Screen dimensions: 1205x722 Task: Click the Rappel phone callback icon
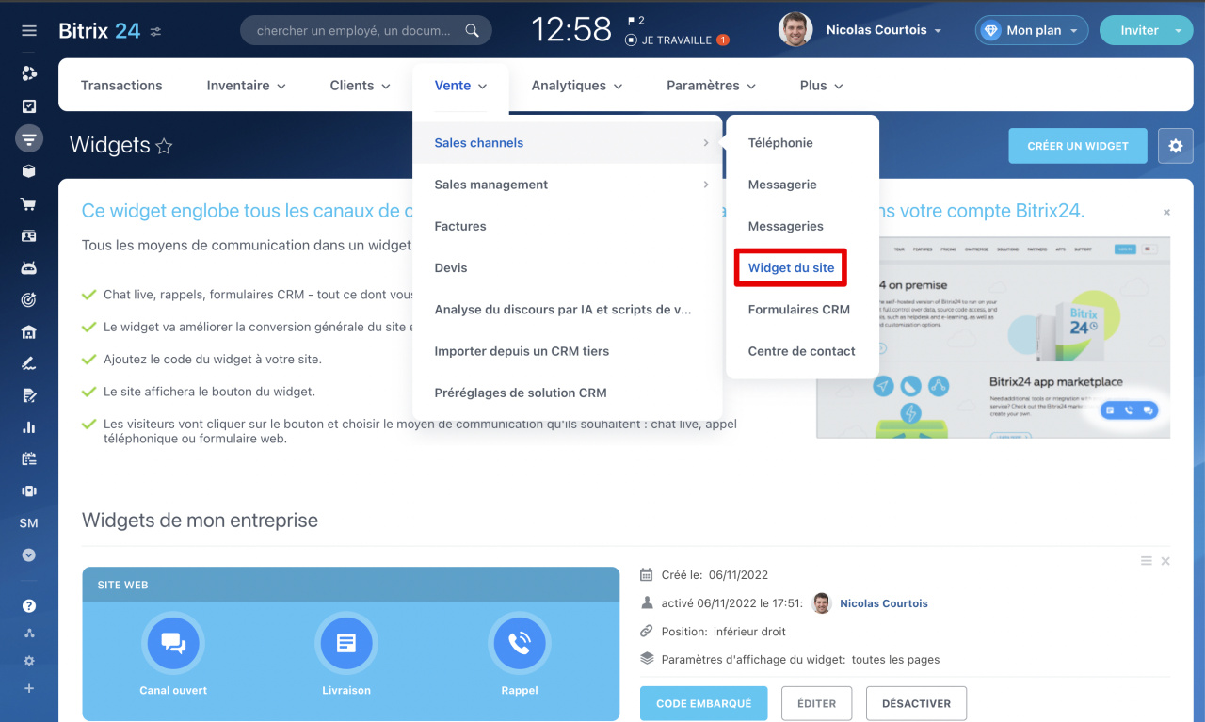point(520,643)
